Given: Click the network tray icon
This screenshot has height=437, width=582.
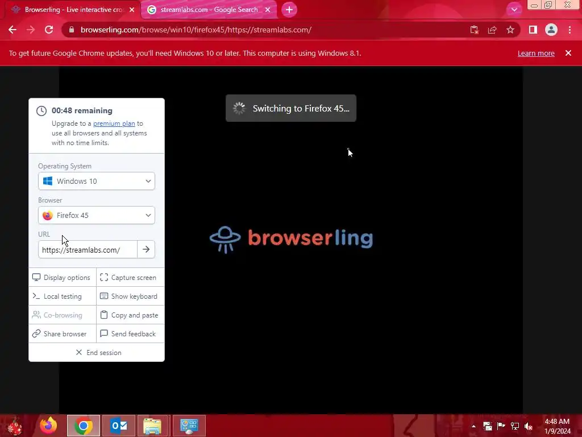Looking at the screenshot, I should coord(515,426).
